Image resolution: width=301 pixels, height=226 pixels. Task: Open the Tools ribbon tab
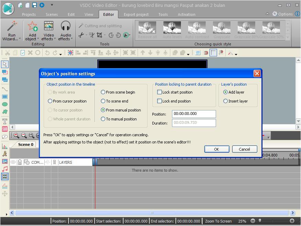pos(163,14)
